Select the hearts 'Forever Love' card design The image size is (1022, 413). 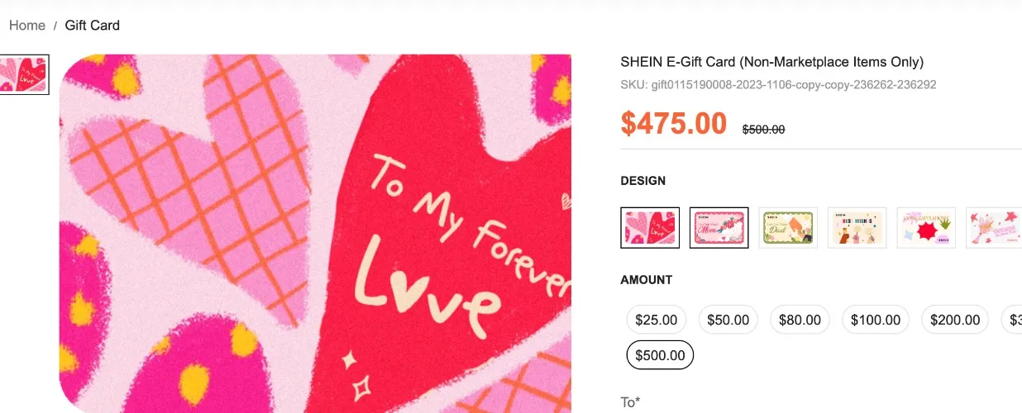650,227
